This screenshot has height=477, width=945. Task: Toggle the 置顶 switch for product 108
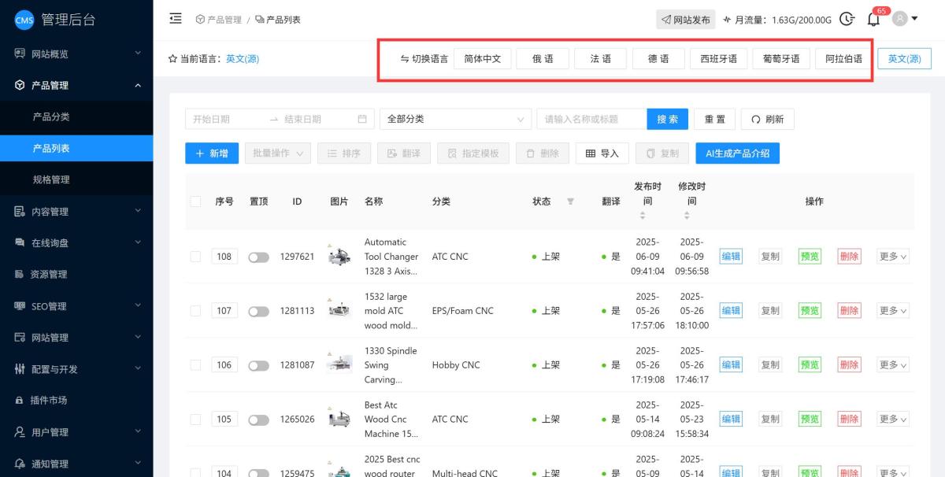pos(258,257)
